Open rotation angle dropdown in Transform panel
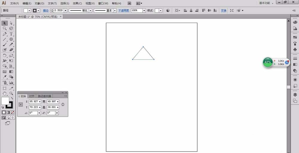Viewport: 299px width, 153px height. coord(39,113)
